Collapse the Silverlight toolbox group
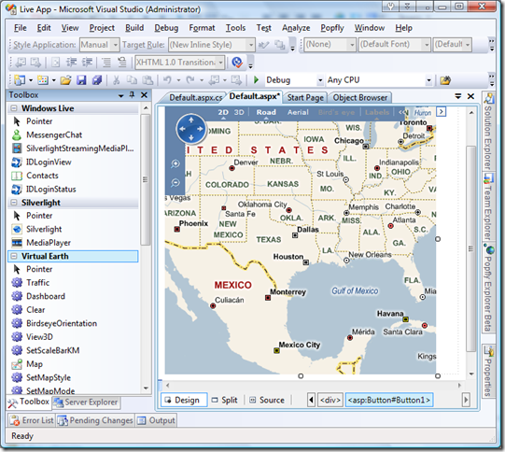The height and width of the screenshot is (452, 505). [14, 203]
